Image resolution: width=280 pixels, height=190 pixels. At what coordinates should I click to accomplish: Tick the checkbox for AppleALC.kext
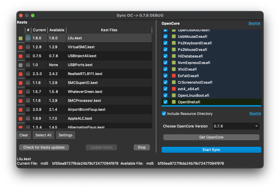pyautogui.click(x=28, y=118)
